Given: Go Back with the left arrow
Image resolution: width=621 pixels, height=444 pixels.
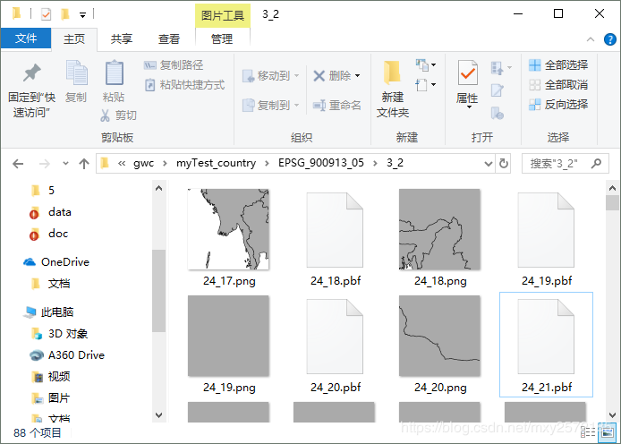Looking at the screenshot, I should tap(18, 164).
